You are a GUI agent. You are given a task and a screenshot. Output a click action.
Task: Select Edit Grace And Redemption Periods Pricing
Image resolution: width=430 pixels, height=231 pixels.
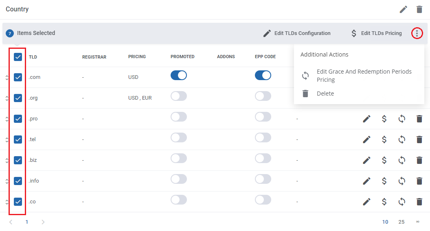[364, 76]
